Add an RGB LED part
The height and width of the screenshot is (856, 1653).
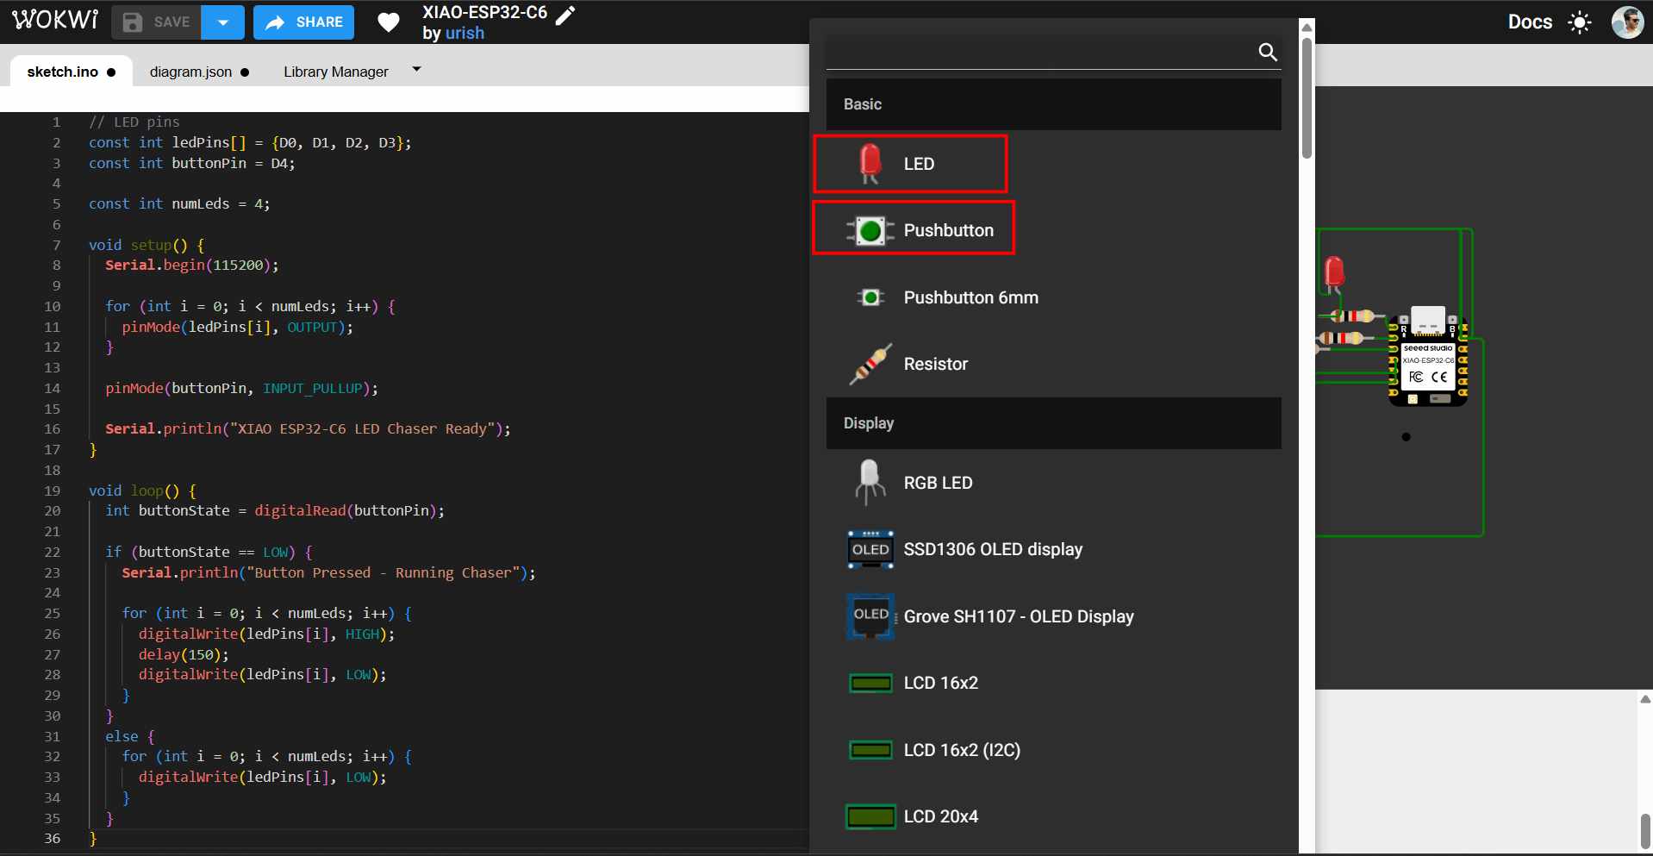tap(1053, 483)
